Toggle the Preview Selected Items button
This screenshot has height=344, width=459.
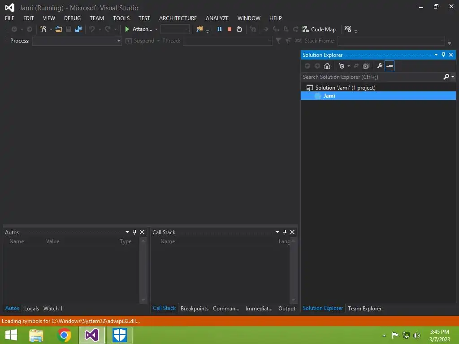coord(390,66)
